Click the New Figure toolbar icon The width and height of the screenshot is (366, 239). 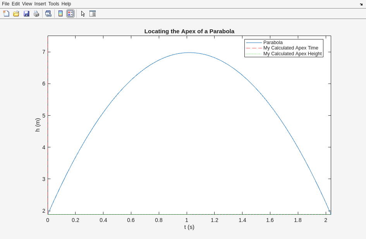tap(6, 14)
